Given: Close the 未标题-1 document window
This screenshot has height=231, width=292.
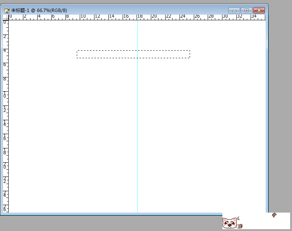Looking at the screenshot, I should point(259,10).
